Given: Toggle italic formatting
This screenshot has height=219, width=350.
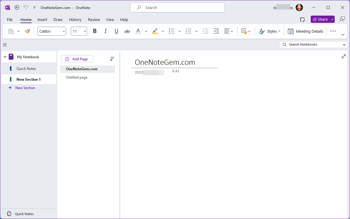Looking at the screenshot, I should 106,31.
